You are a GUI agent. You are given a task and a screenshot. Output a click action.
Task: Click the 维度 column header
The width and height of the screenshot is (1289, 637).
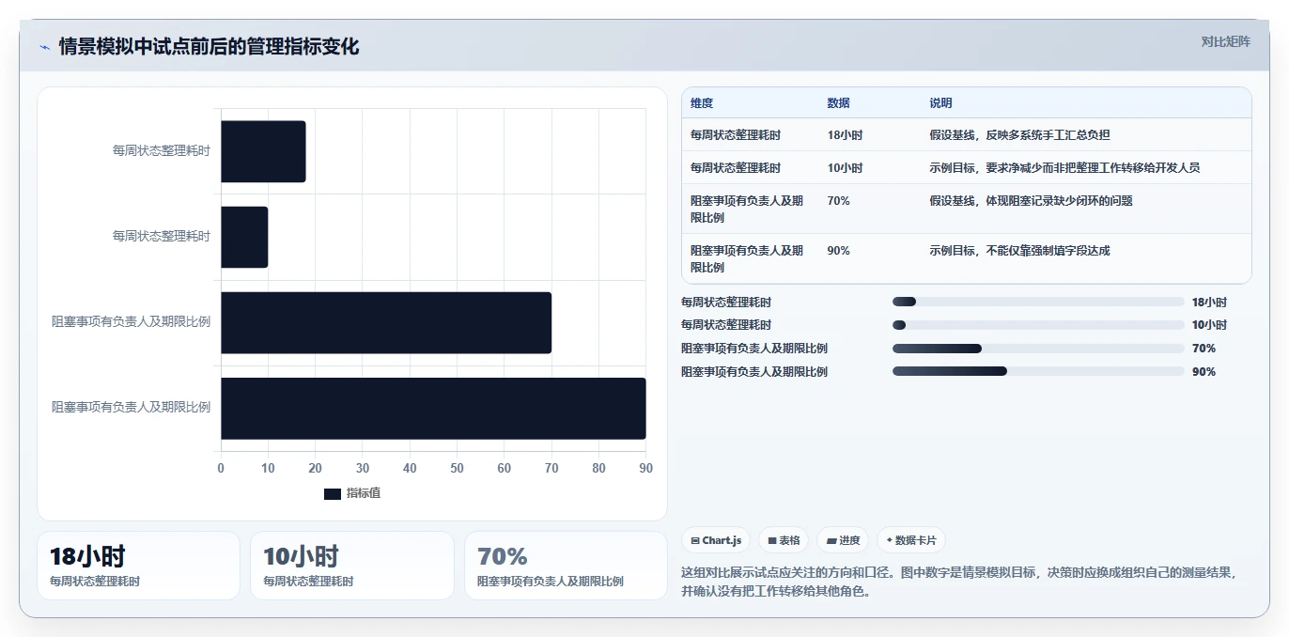coord(702,103)
